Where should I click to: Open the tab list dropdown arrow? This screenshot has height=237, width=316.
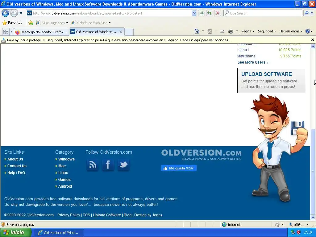click(x=11, y=32)
